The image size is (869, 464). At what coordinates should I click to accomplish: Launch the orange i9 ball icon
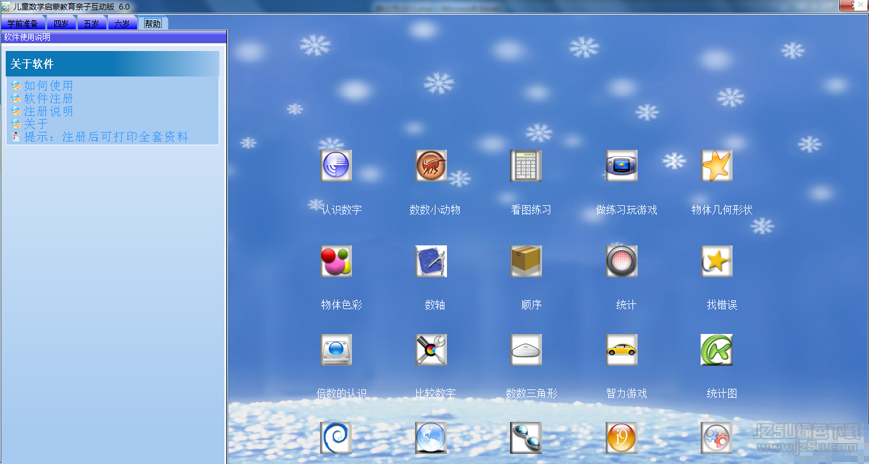(622, 438)
